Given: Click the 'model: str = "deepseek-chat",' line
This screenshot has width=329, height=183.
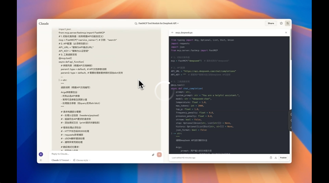Looking at the screenshot, I should tap(193, 99).
